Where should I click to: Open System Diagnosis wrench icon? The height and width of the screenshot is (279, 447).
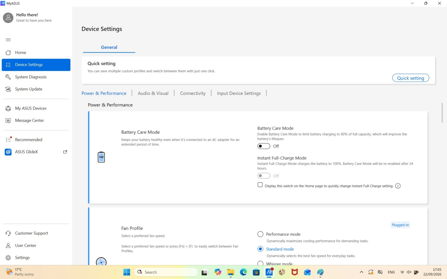(8, 77)
